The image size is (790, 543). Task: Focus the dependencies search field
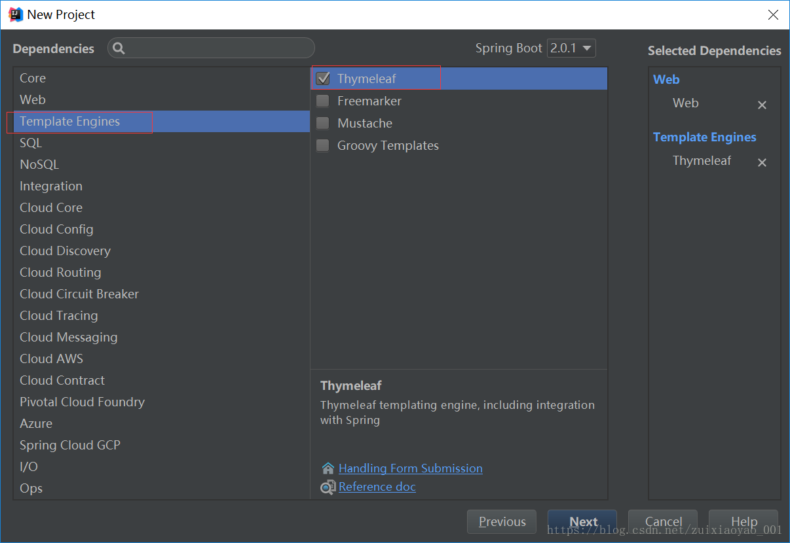tap(211, 48)
